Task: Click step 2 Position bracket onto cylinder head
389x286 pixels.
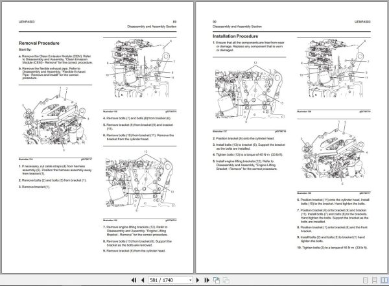Action: point(243,138)
